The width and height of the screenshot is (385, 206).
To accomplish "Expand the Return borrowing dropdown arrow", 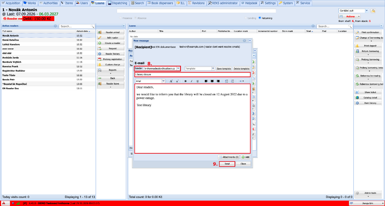I will pyautogui.click(x=368, y=55).
